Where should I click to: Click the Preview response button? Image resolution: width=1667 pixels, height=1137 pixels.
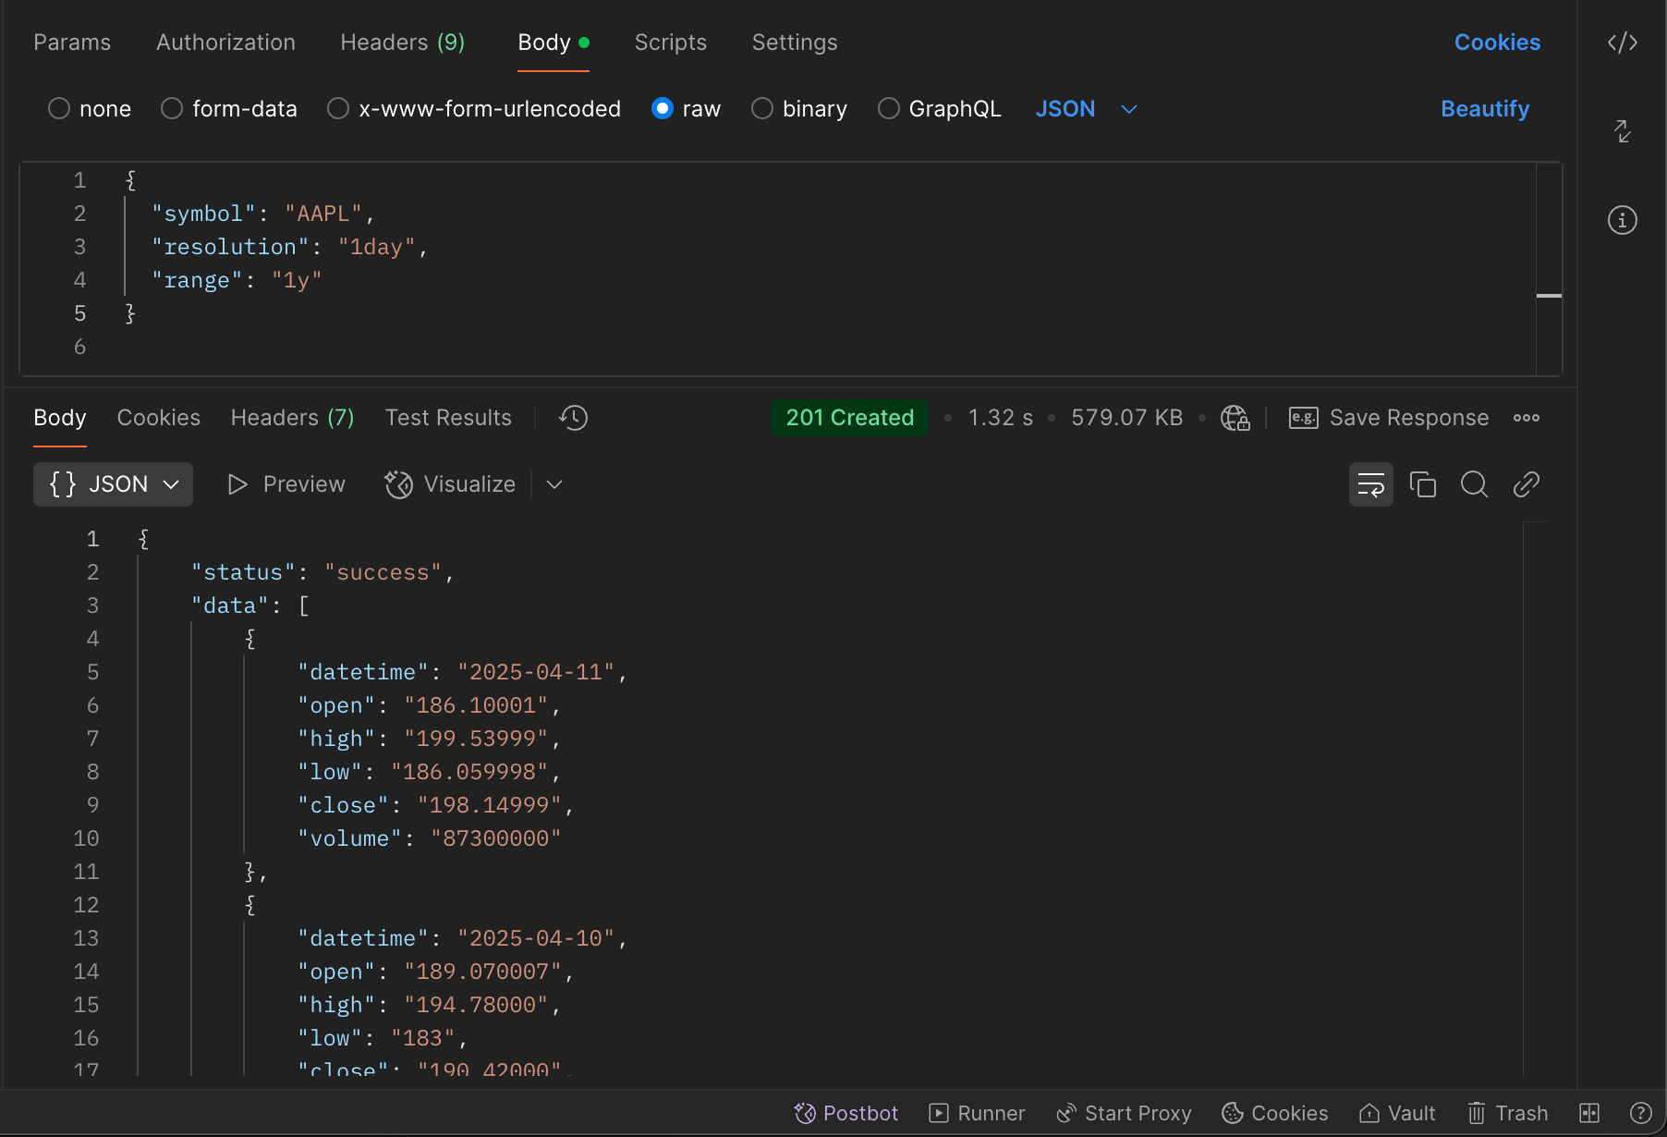[286, 484]
